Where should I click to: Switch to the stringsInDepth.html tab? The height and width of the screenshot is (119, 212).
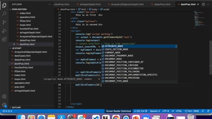[x=88, y=4]
